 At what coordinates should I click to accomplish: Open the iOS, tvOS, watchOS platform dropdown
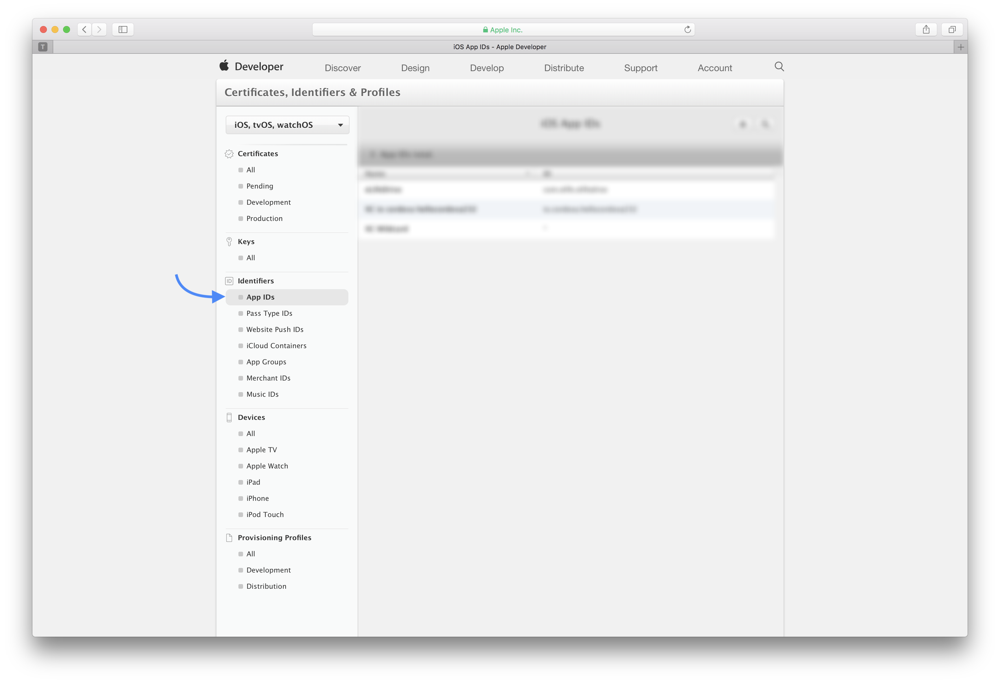[x=287, y=125]
